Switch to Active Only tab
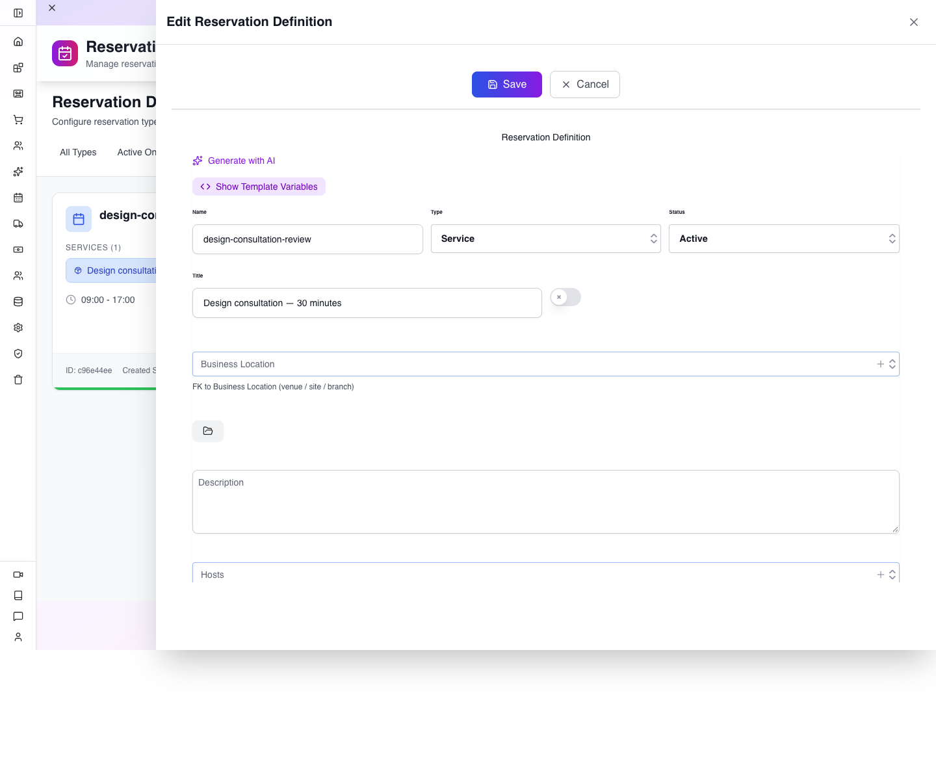This screenshot has height=780, width=936. [x=136, y=152]
